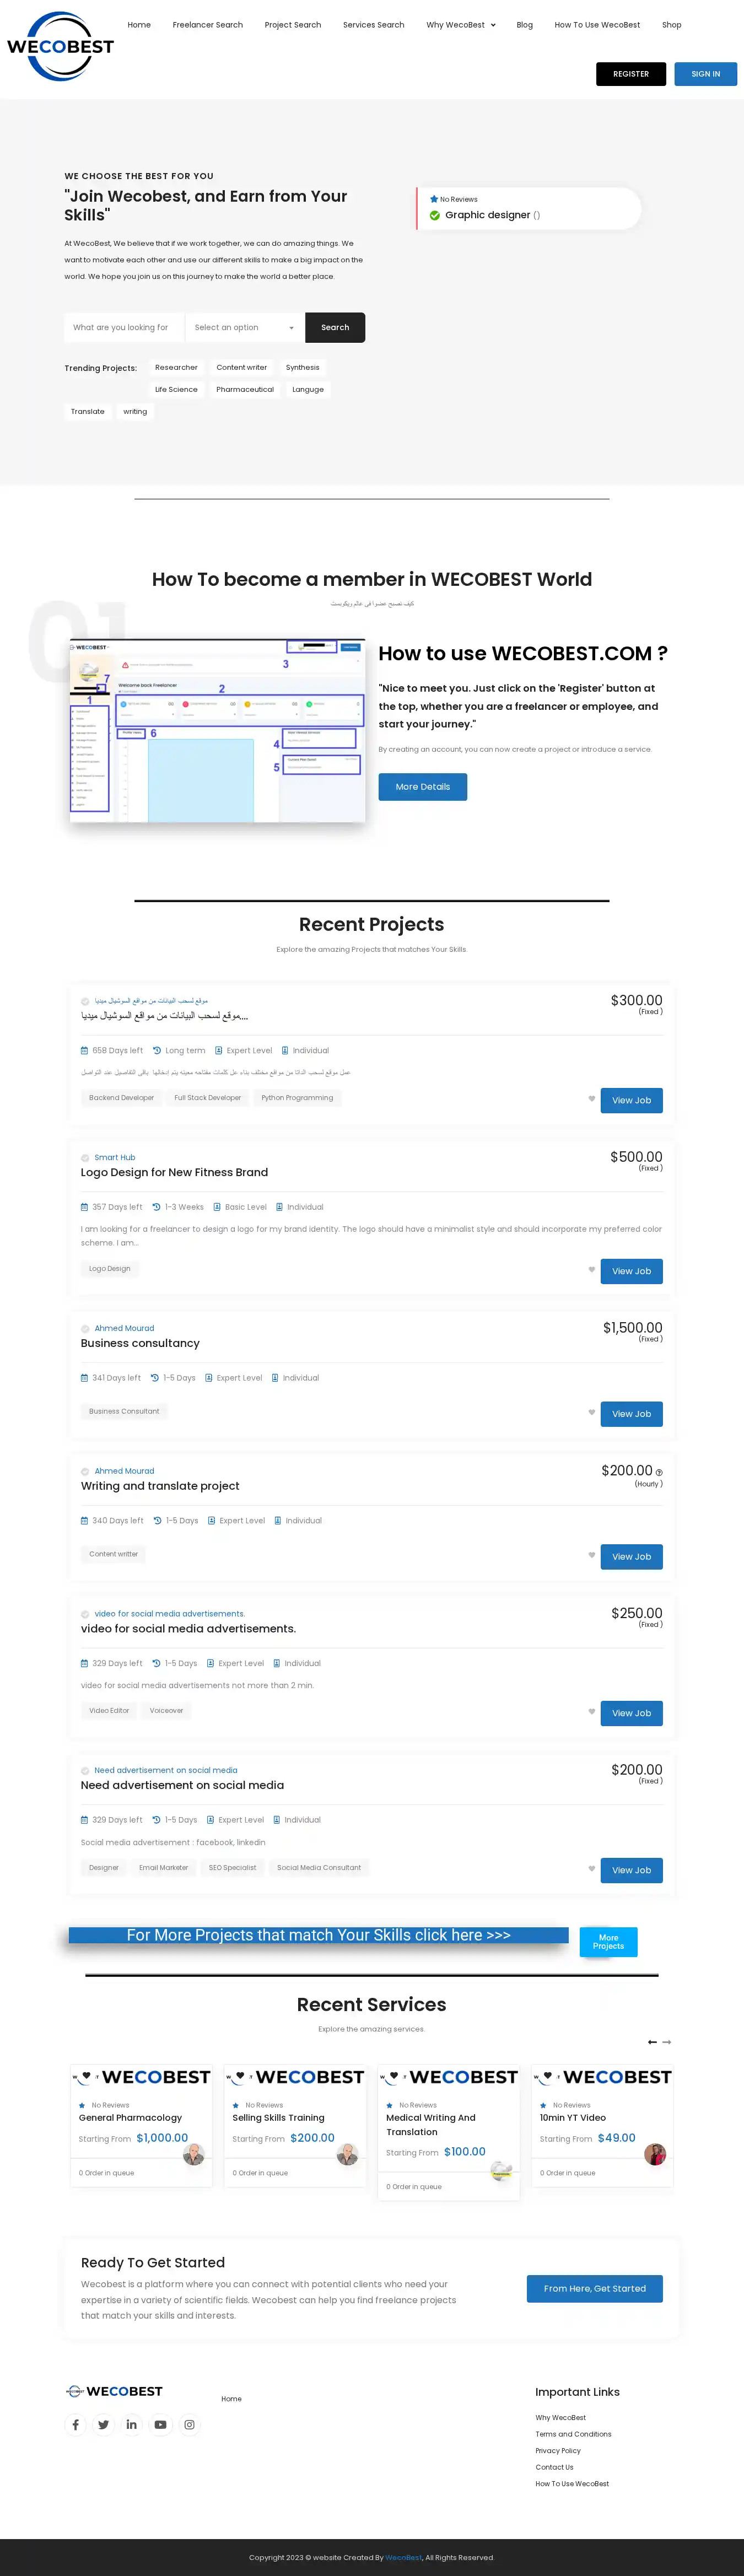Go to the Blog menu item
The width and height of the screenshot is (744, 2576).
point(524,25)
